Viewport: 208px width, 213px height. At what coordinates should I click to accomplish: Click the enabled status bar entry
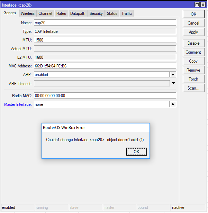coord(17,207)
